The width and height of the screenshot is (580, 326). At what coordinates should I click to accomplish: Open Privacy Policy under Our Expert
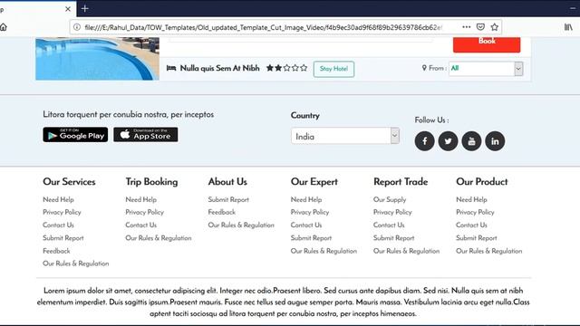point(310,212)
